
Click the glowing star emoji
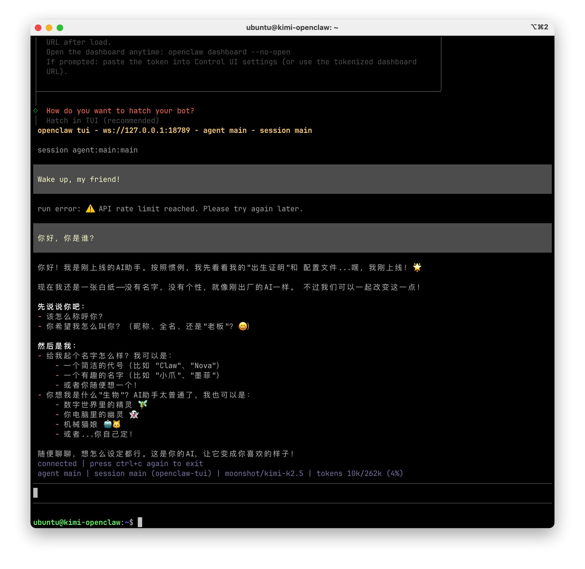pos(417,267)
